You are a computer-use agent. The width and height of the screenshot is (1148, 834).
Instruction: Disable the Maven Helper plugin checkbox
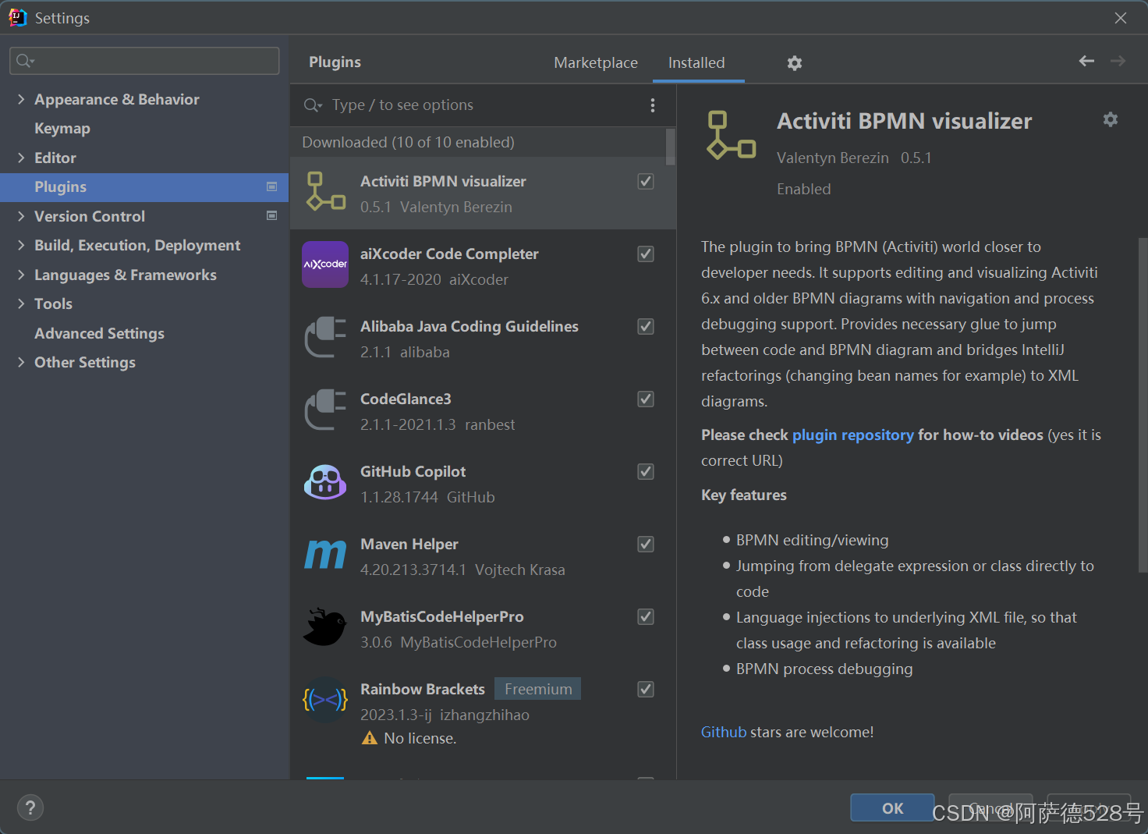coord(645,544)
